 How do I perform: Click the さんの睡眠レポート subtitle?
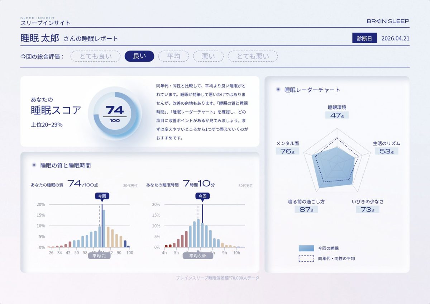pos(91,39)
